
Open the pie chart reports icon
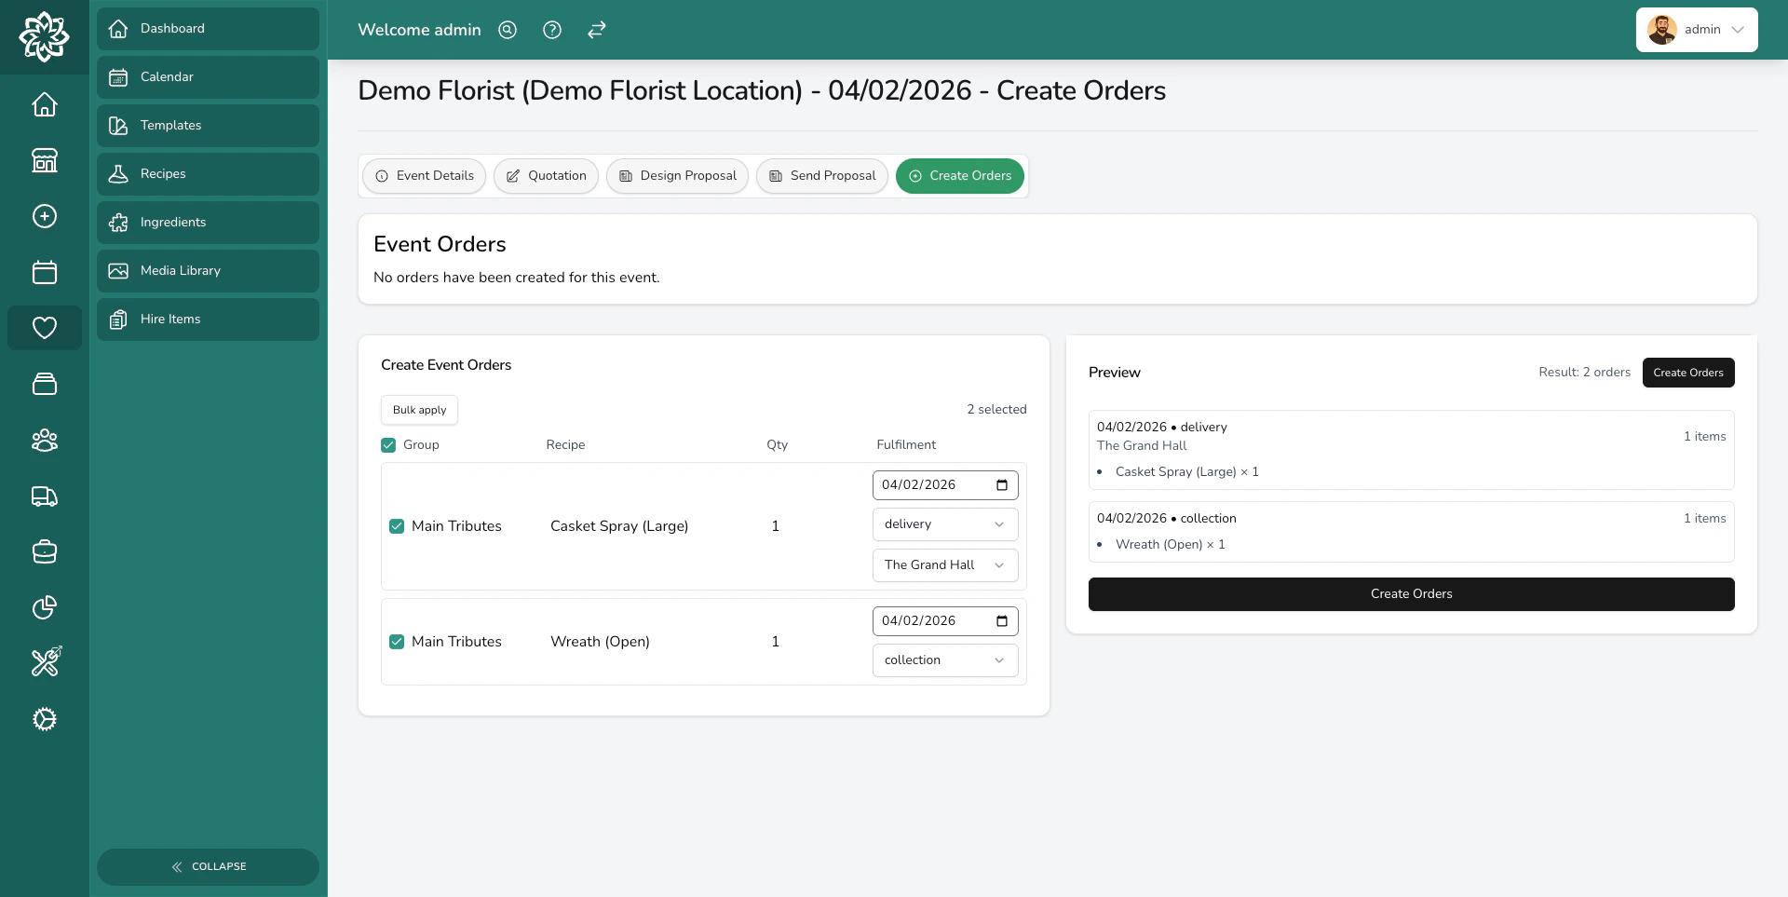(44, 607)
